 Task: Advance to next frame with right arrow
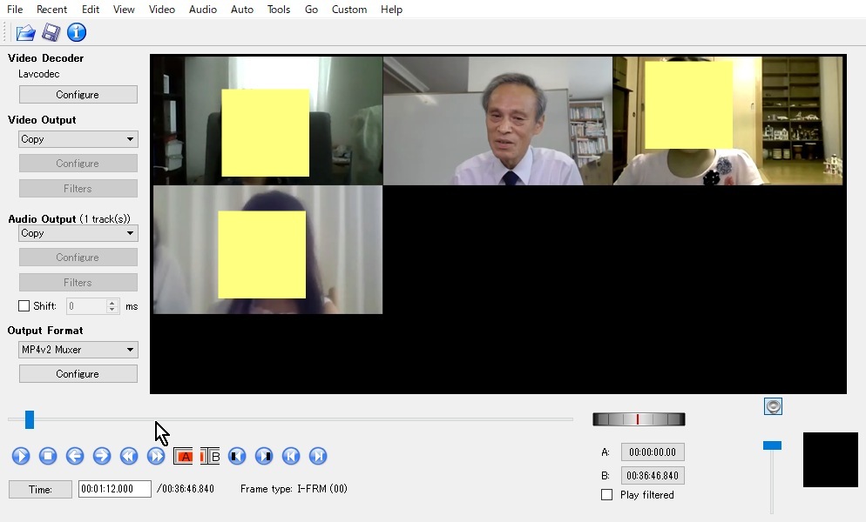[102, 456]
